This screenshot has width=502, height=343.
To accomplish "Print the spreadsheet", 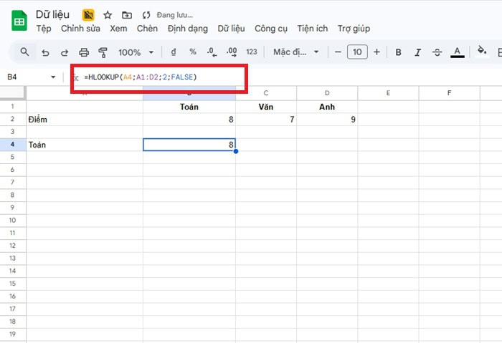I will (x=84, y=52).
